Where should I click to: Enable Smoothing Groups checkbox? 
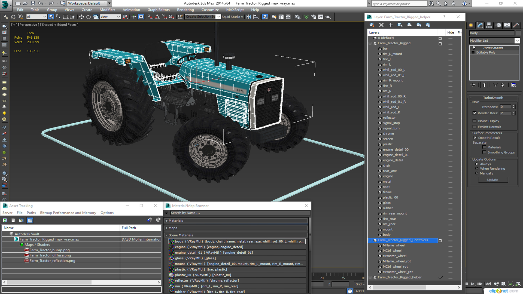tap(484, 152)
